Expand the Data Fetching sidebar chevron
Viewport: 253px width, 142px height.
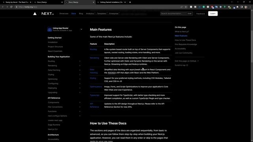point(80,70)
